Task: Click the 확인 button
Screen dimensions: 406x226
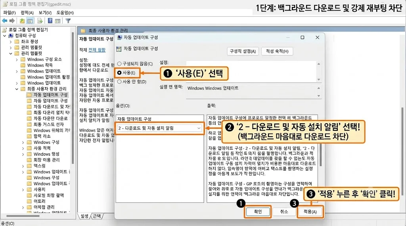Action: click(258, 211)
